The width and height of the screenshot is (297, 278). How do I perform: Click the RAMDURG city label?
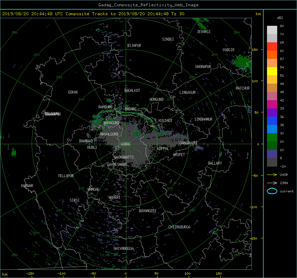click(105, 107)
